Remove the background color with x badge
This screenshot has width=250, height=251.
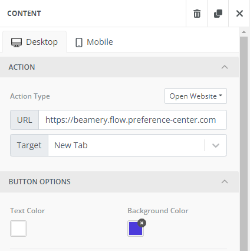[142, 223]
